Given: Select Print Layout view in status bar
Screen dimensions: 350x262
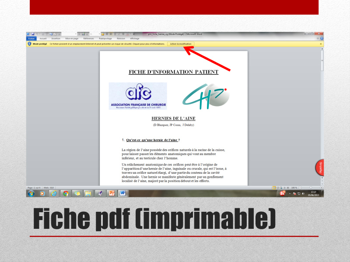Looking at the screenshot, I should pyautogui.click(x=274, y=188).
